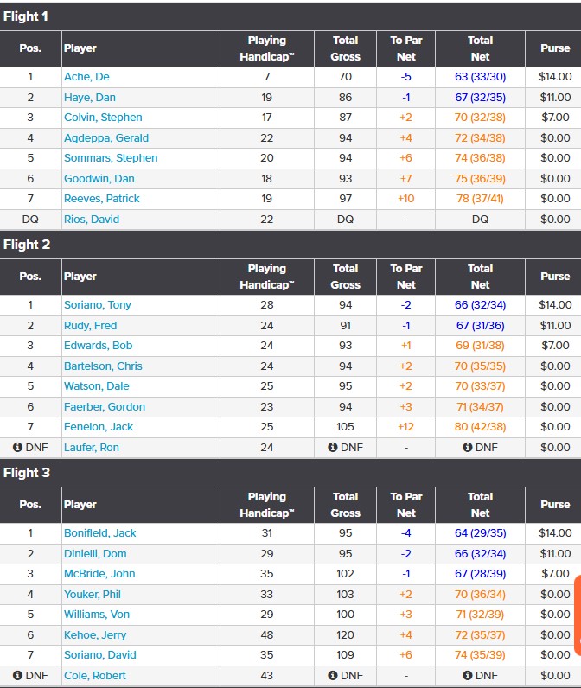The image size is (581, 688).
Task: Open Kehoe, Jerry player link
Action: click(94, 634)
